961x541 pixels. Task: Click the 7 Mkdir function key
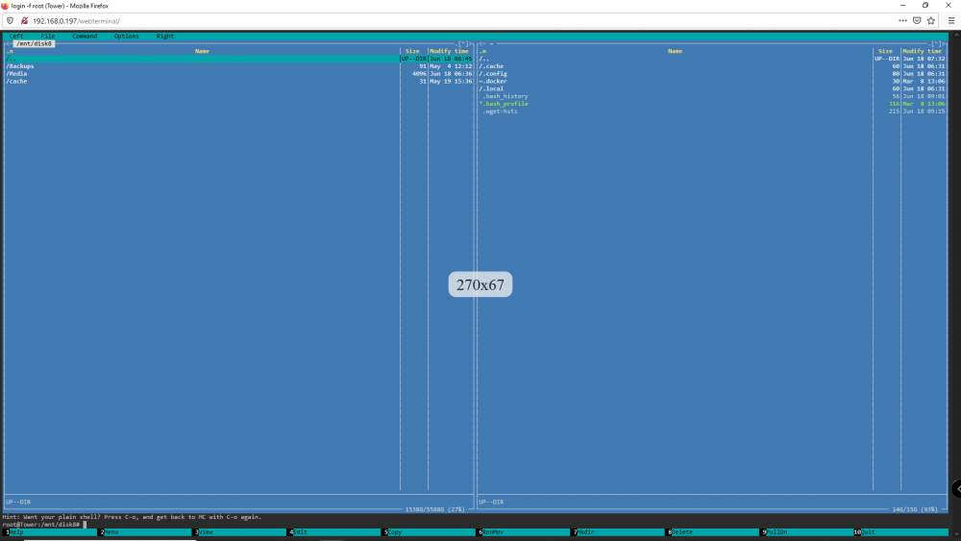(618, 531)
